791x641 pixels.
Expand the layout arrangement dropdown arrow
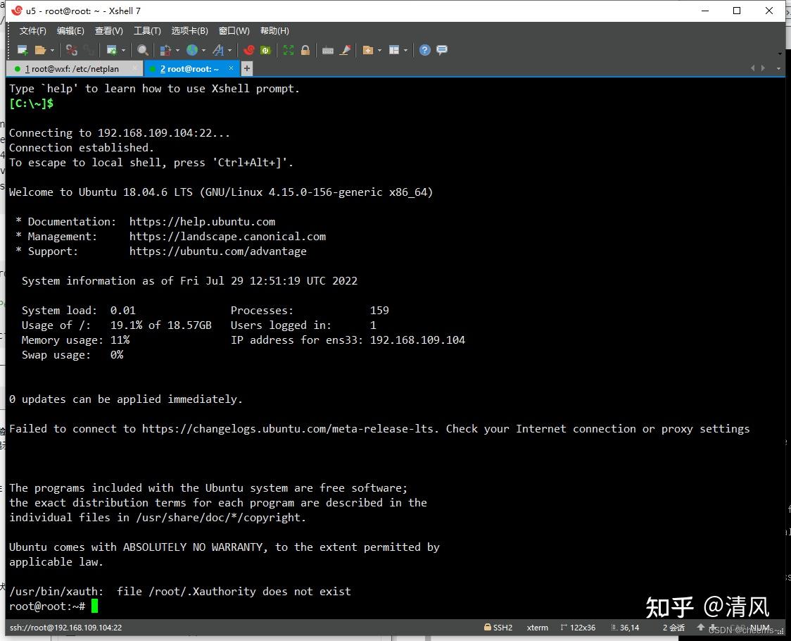coord(405,50)
